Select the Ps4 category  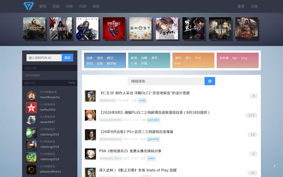198,58
